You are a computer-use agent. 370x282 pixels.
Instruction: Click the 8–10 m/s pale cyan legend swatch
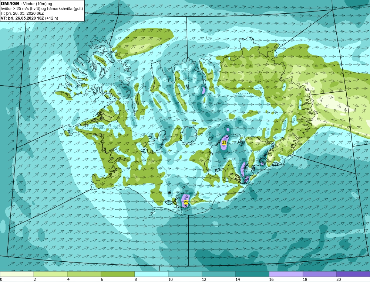(x=151, y=274)
